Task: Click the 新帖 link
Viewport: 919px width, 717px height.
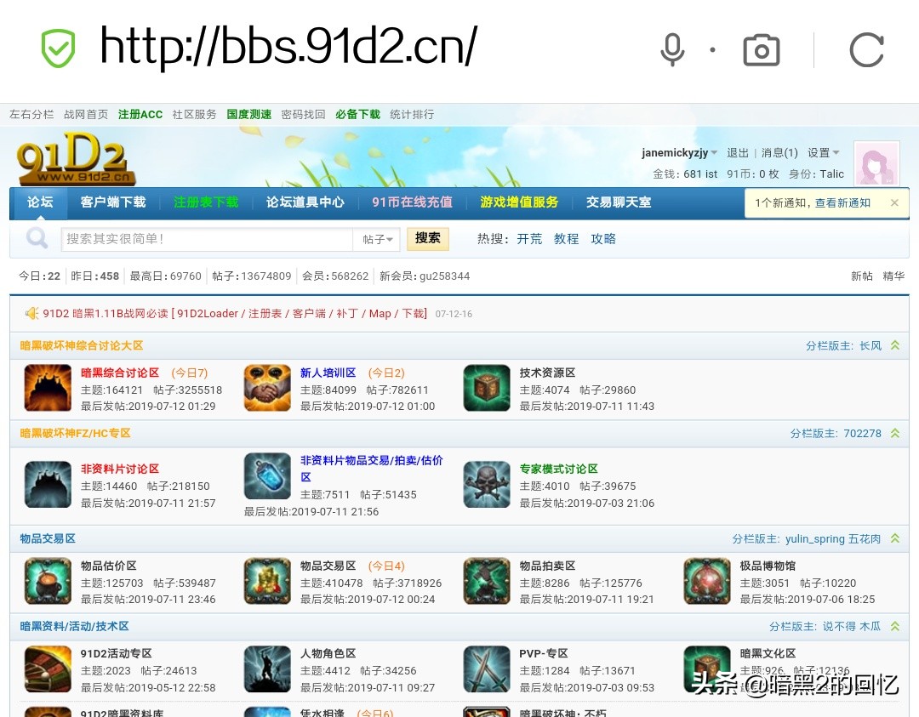Action: pyautogui.click(x=861, y=276)
